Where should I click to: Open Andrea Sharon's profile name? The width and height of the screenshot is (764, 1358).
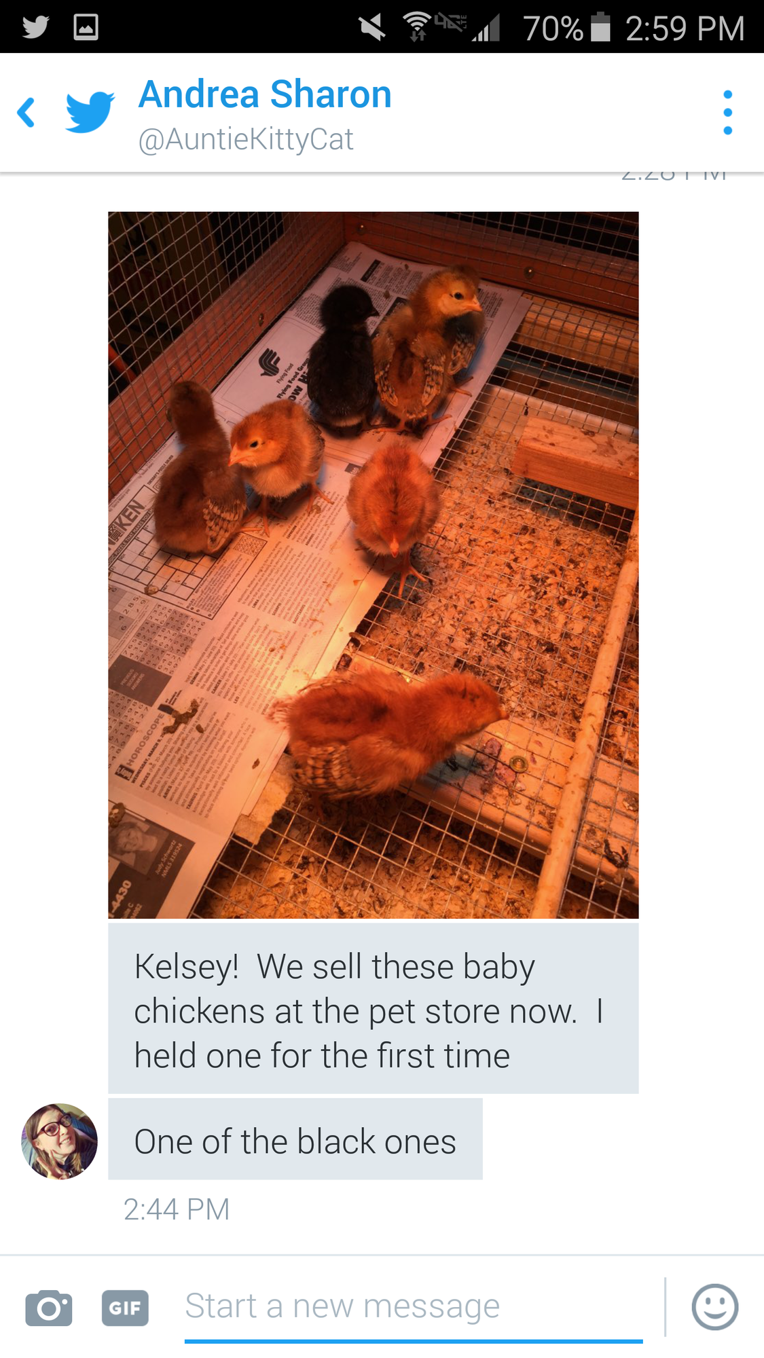tap(266, 94)
